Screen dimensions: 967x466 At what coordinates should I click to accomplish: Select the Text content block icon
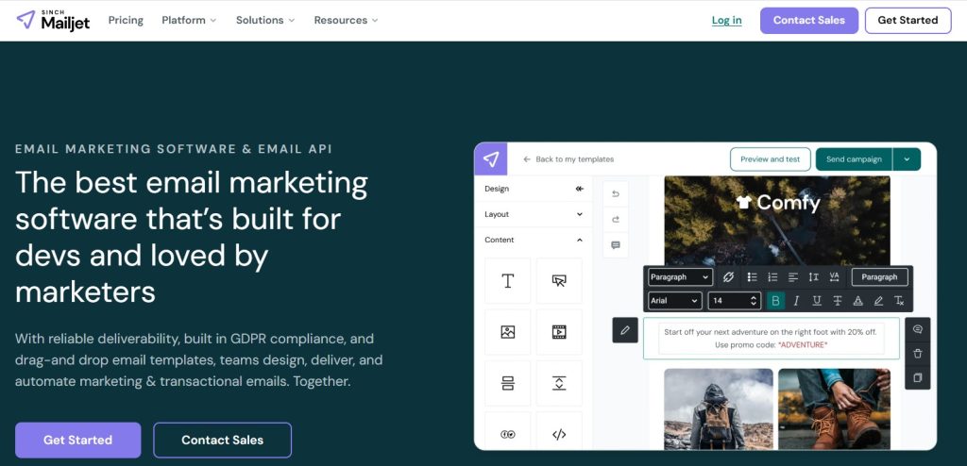[507, 281]
